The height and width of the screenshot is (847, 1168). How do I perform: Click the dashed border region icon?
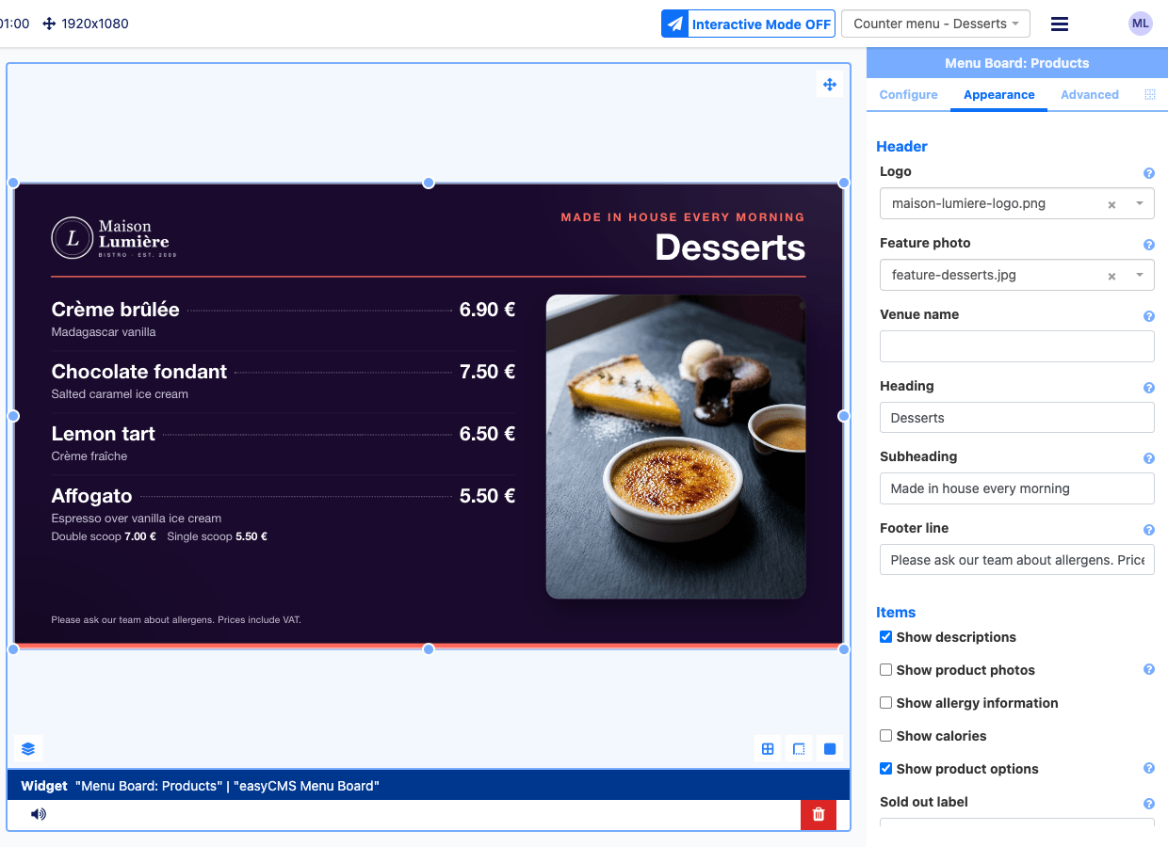[799, 749]
